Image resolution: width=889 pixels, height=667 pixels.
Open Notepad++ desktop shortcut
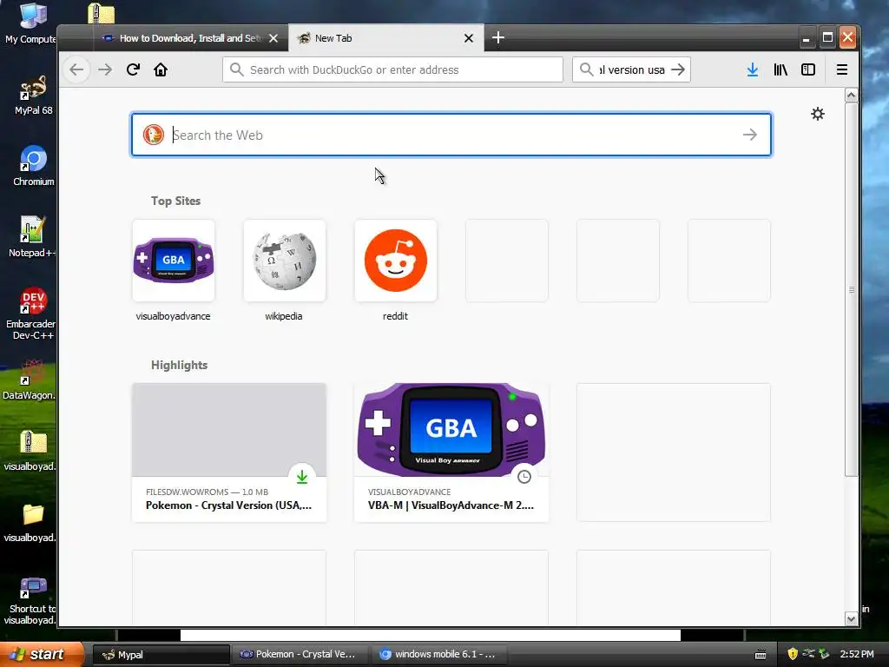32,237
